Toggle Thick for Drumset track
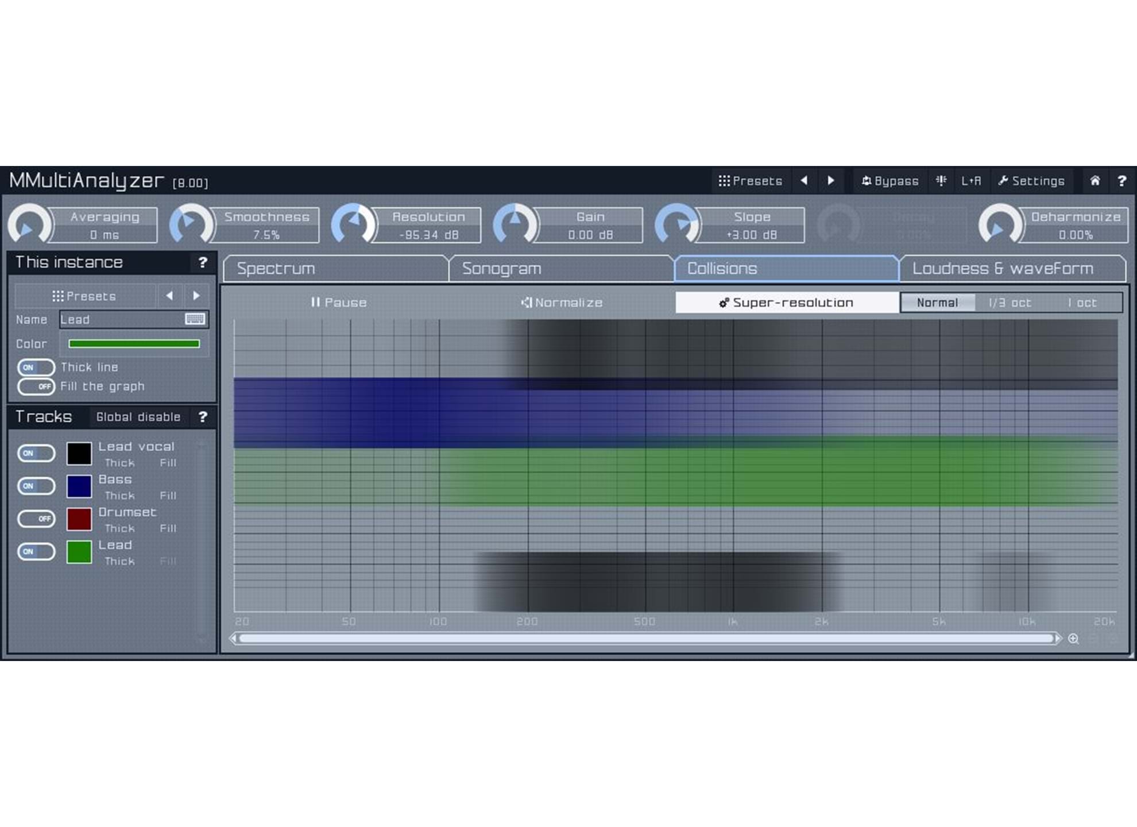This screenshot has height=827, width=1137. click(120, 528)
